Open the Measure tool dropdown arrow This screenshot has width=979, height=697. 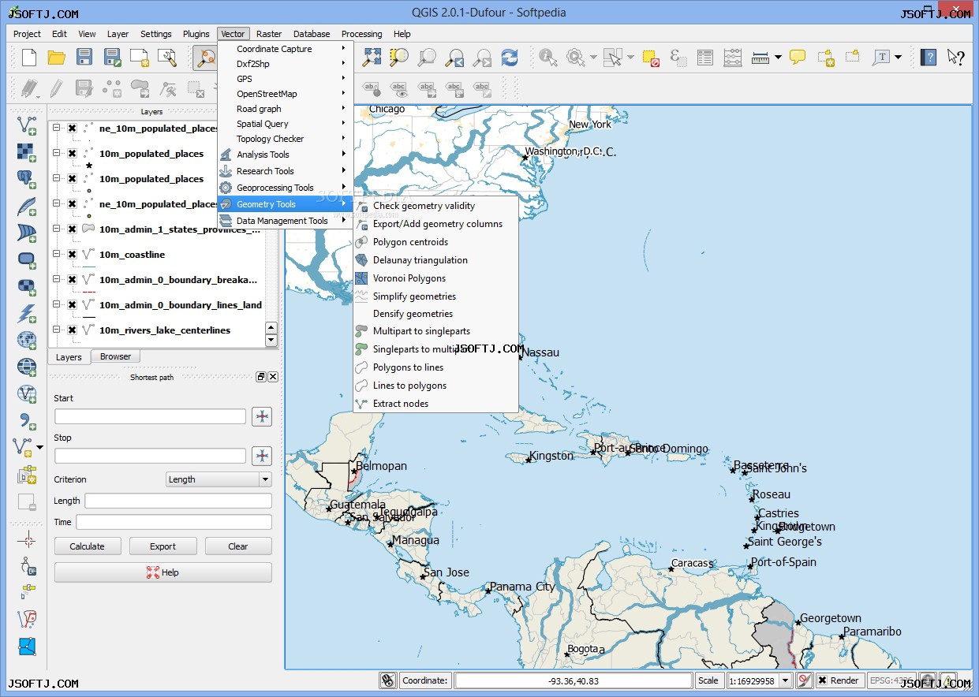pyautogui.click(x=778, y=57)
